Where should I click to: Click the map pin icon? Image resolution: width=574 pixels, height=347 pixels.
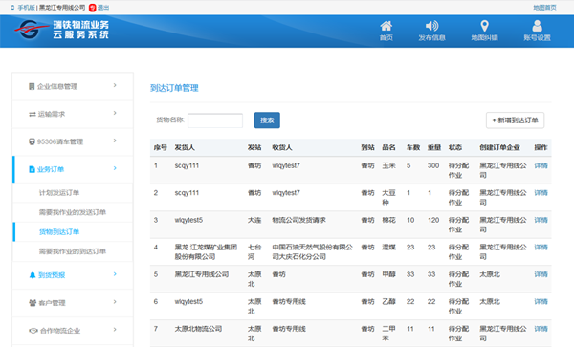coord(484,26)
